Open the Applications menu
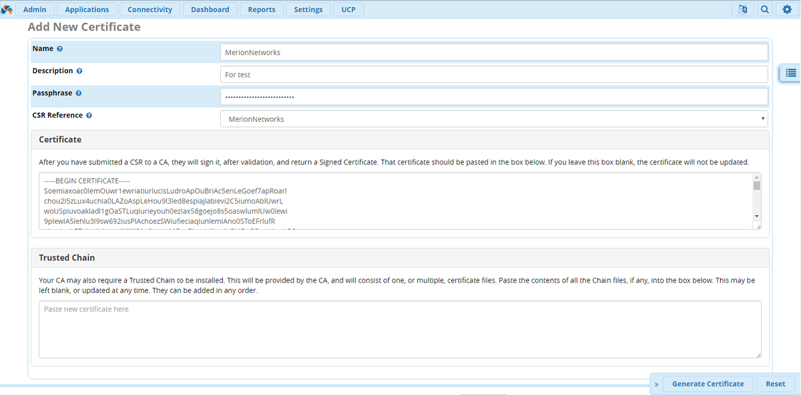Image resolution: width=801 pixels, height=395 pixels. 87,9
